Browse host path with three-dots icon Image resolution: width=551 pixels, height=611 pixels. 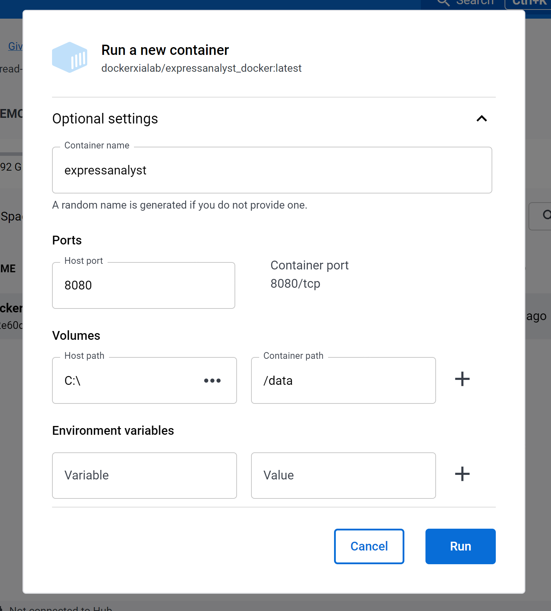point(212,381)
